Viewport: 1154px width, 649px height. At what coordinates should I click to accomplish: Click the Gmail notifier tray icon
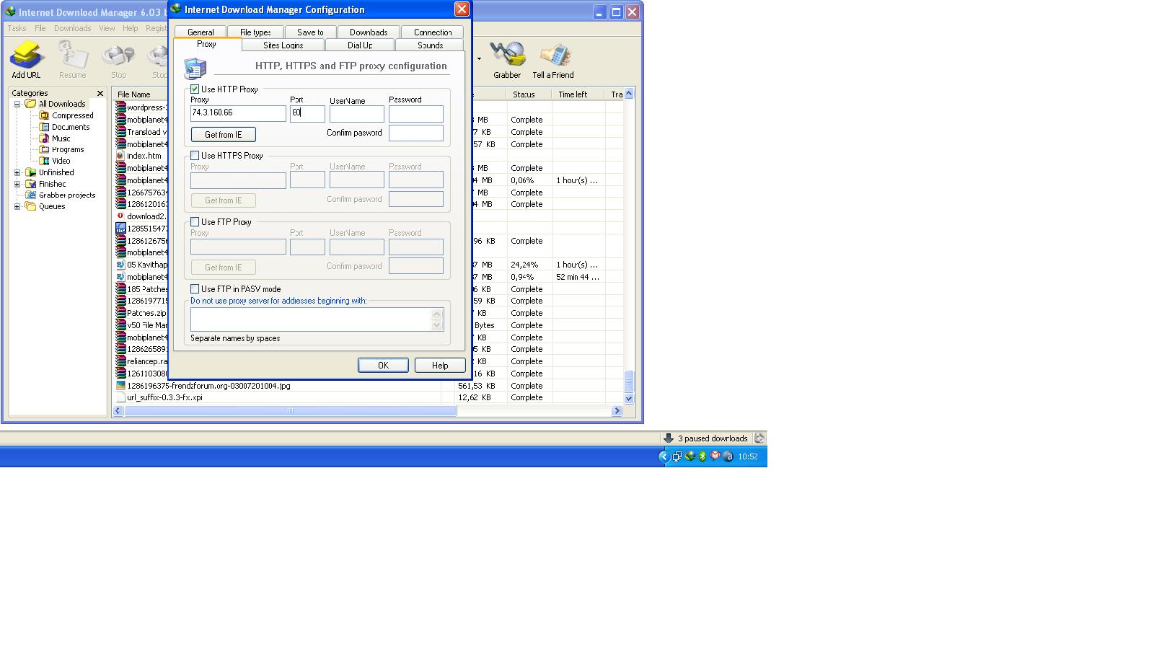[715, 456]
